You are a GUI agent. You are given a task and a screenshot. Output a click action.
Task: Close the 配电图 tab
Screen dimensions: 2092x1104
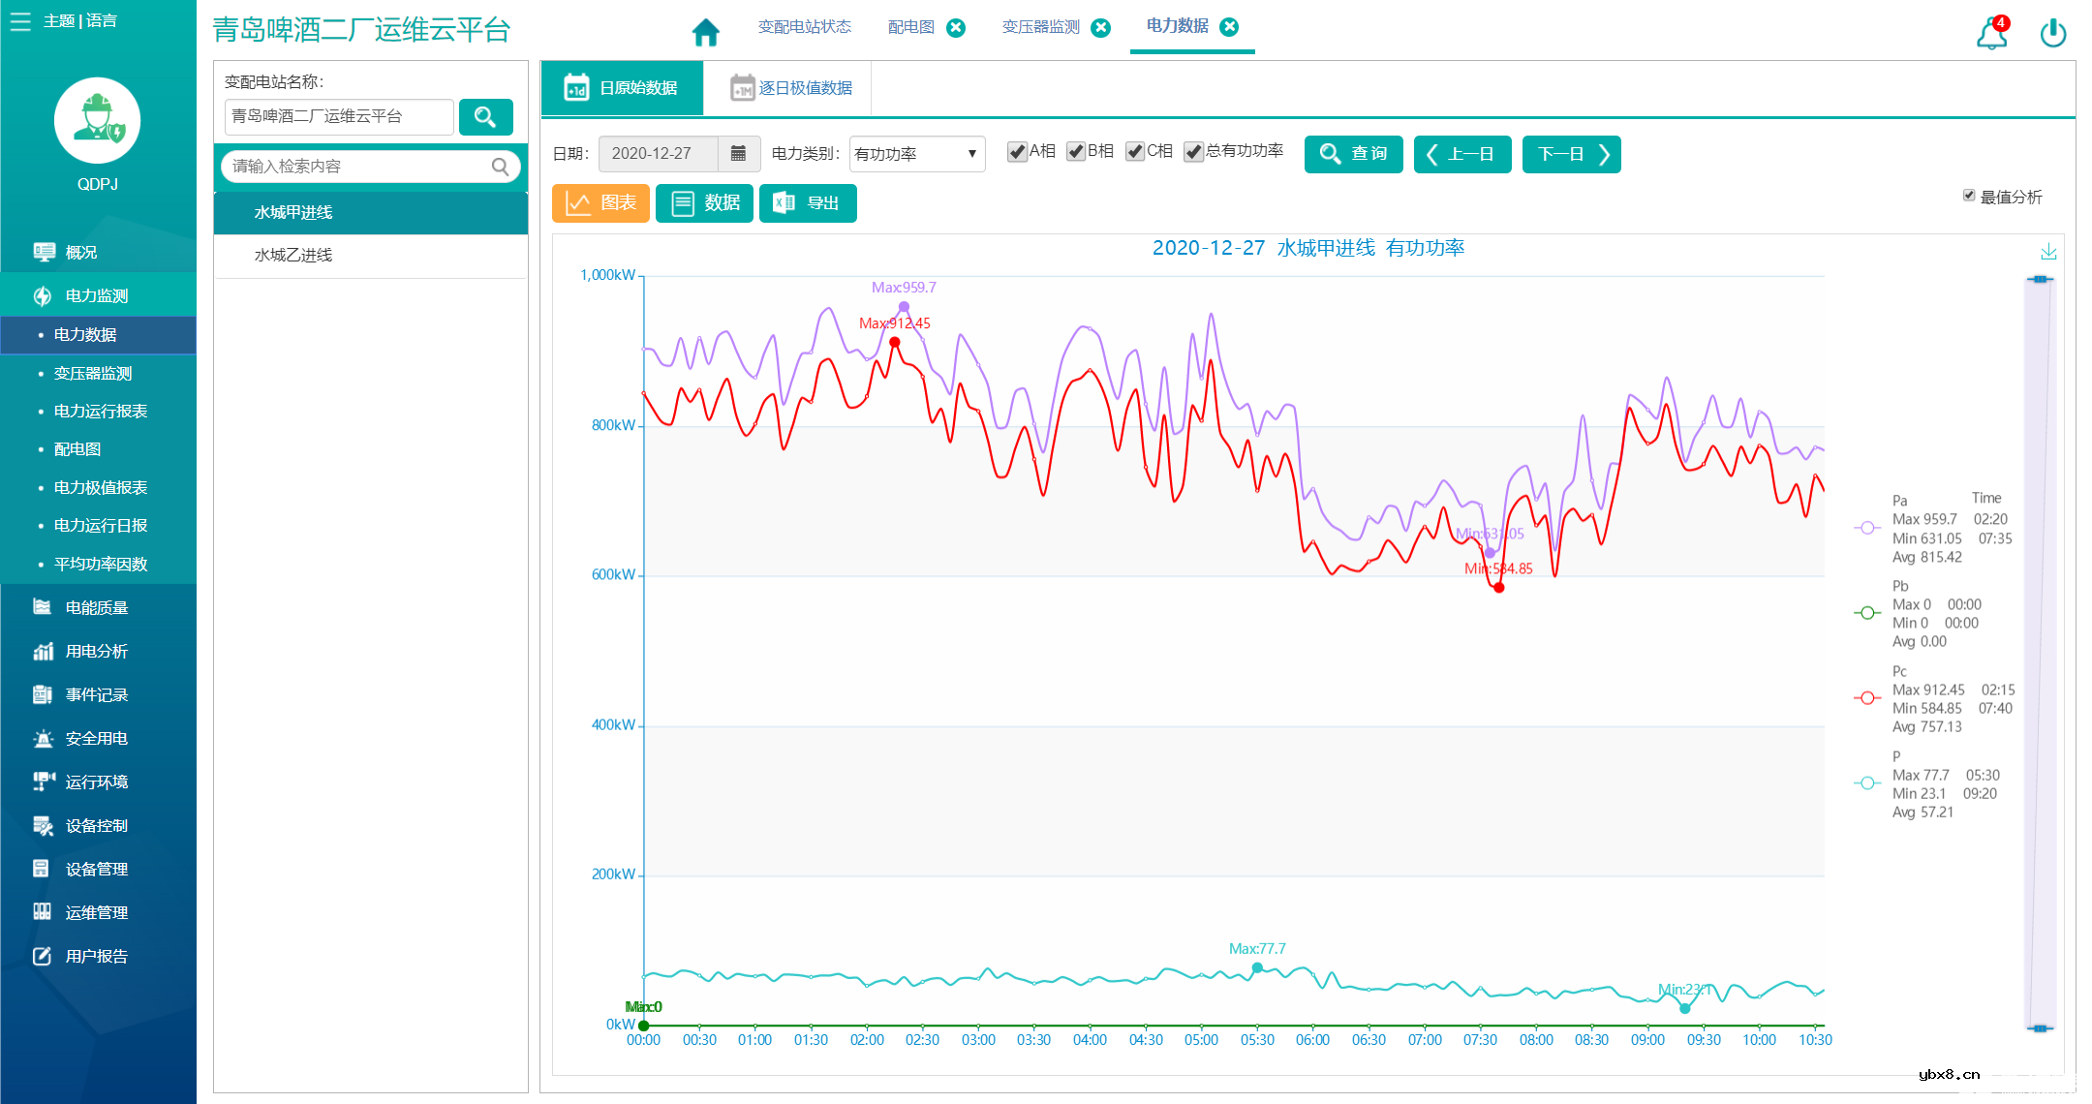coord(956,27)
